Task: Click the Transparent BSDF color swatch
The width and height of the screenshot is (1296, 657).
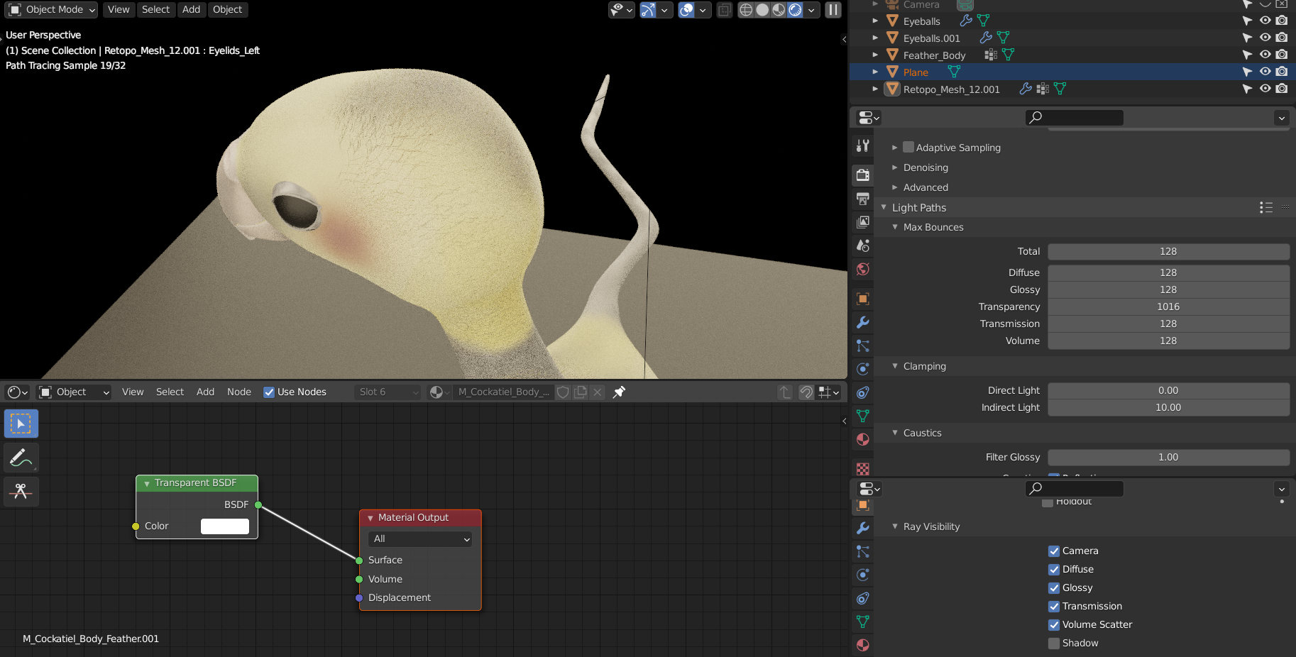Action: click(224, 526)
